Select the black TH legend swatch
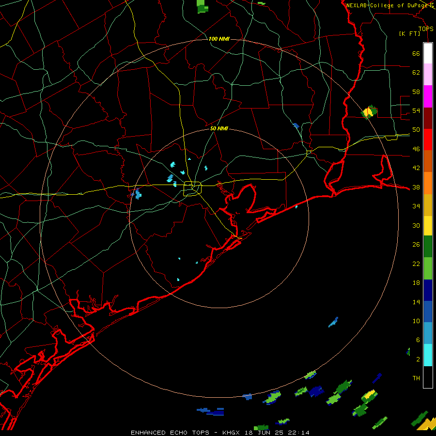 click(428, 377)
